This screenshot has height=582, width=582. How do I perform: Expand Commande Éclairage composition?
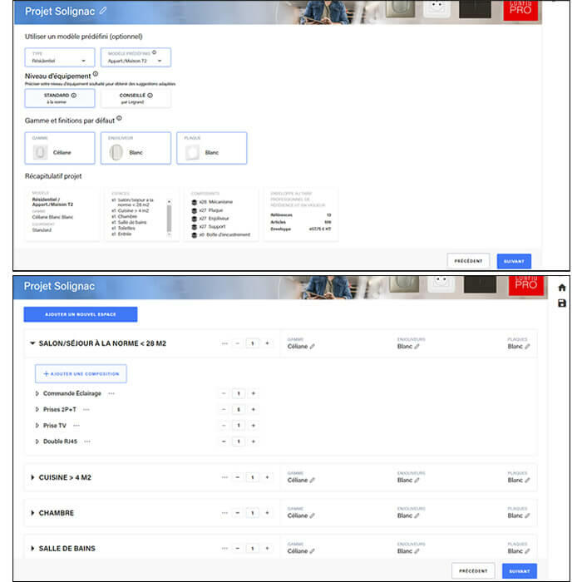pos(37,393)
